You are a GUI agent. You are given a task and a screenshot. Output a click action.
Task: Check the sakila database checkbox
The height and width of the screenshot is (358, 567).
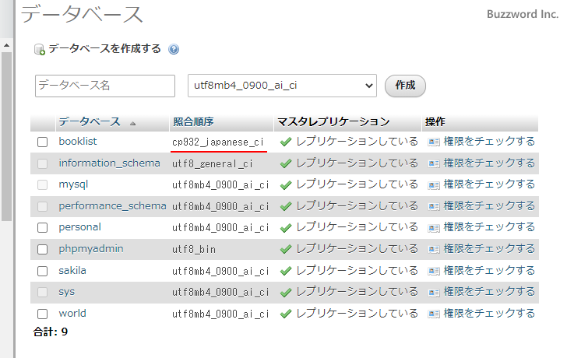click(x=42, y=271)
